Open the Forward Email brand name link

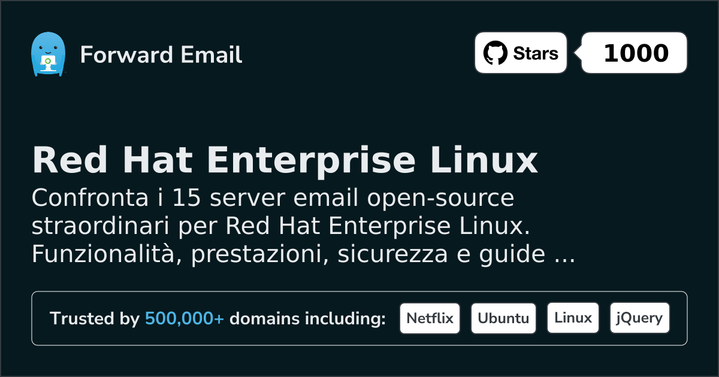pyautogui.click(x=161, y=55)
